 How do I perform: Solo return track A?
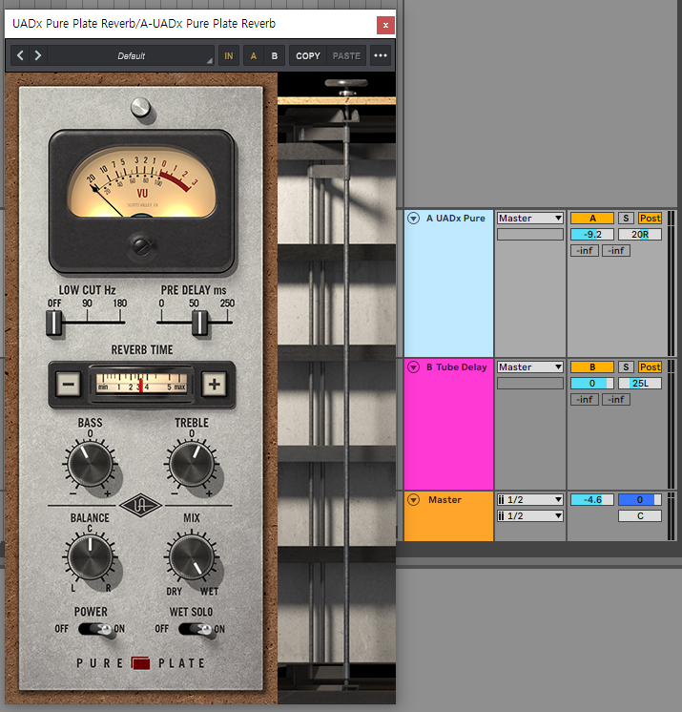pos(626,218)
